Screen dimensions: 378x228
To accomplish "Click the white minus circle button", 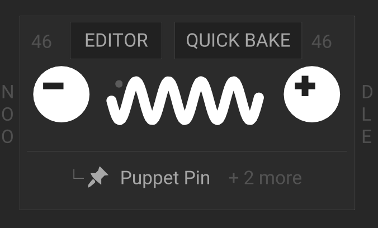I will tap(62, 94).
